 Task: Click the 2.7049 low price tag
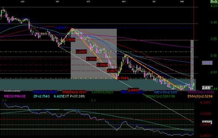pos(123,78)
